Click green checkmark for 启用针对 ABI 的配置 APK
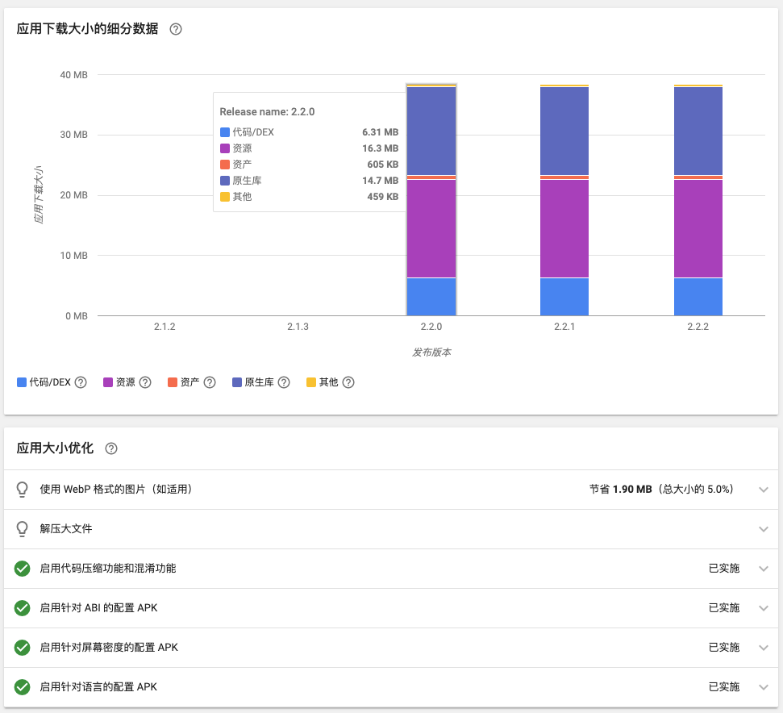Screen dimensions: 783x713 pyautogui.click(x=22, y=607)
